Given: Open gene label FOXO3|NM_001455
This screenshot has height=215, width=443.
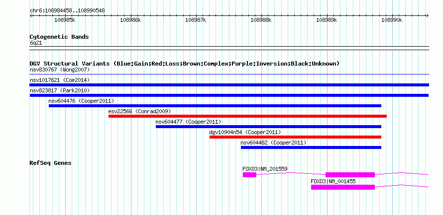Looking at the screenshot, I should coord(333,181).
